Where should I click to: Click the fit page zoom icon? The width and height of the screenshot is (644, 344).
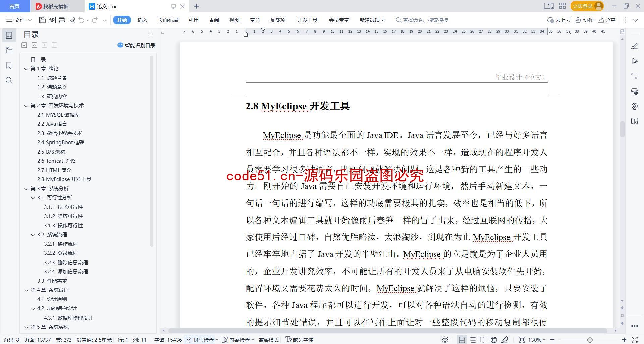click(x=522, y=340)
